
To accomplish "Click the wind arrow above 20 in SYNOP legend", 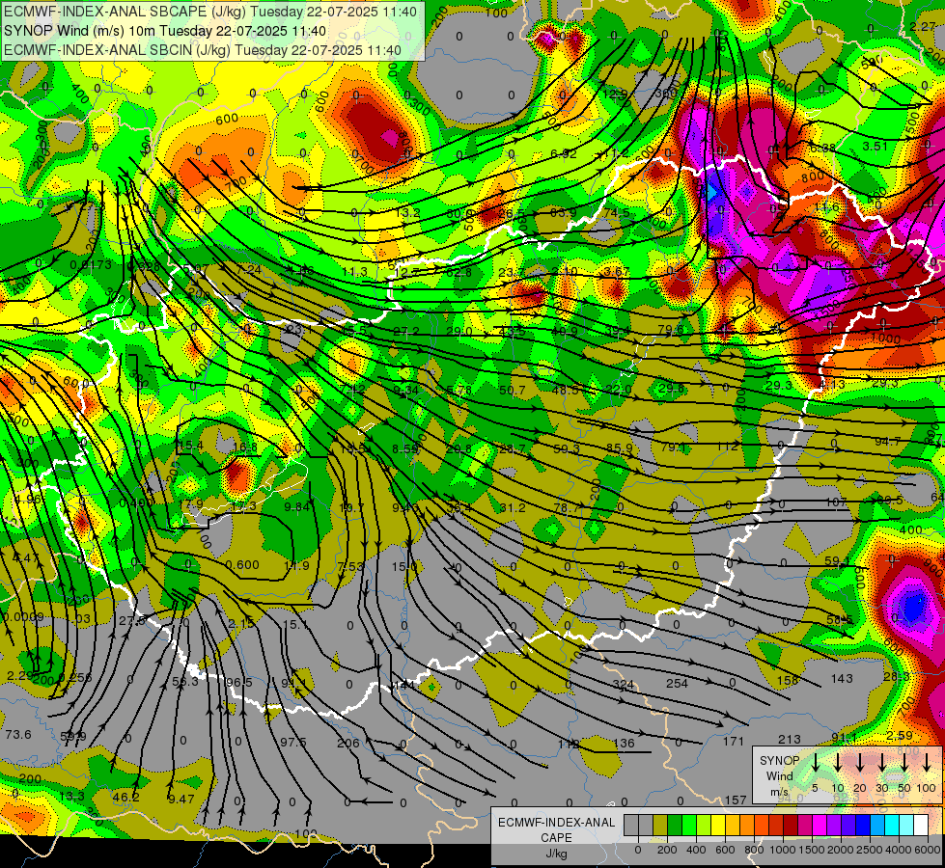I will point(859,762).
